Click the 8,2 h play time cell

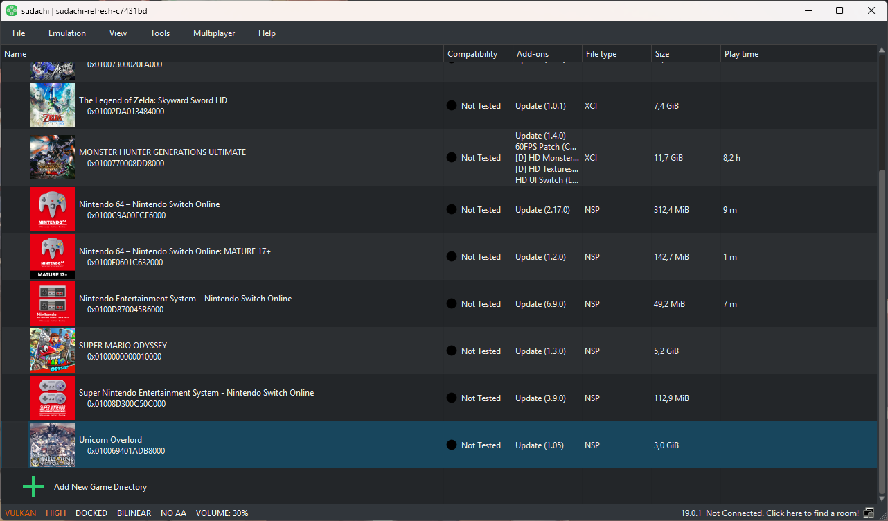[x=731, y=158]
